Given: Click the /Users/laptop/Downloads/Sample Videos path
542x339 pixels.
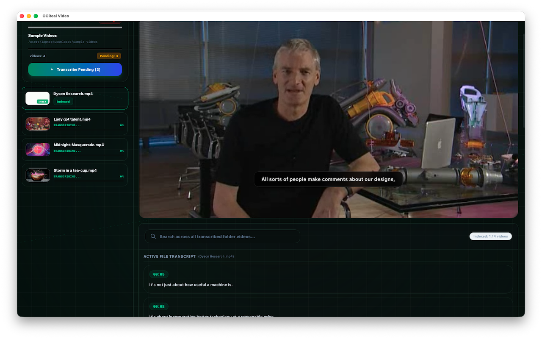Looking at the screenshot, I should pyautogui.click(x=63, y=42).
